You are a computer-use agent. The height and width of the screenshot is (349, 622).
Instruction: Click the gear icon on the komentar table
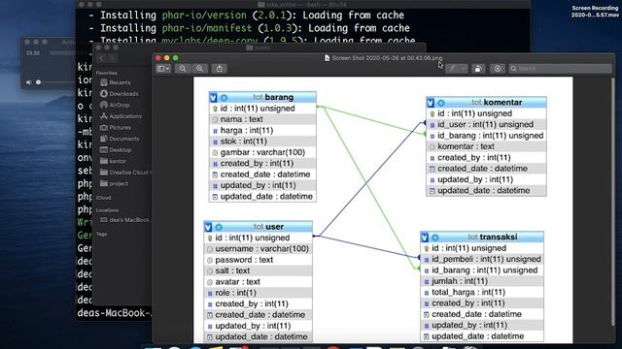pos(440,103)
